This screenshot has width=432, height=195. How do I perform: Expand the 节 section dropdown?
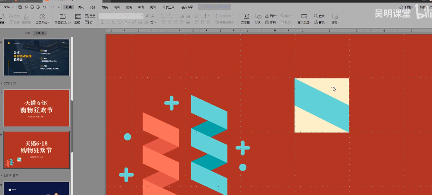(90, 22)
